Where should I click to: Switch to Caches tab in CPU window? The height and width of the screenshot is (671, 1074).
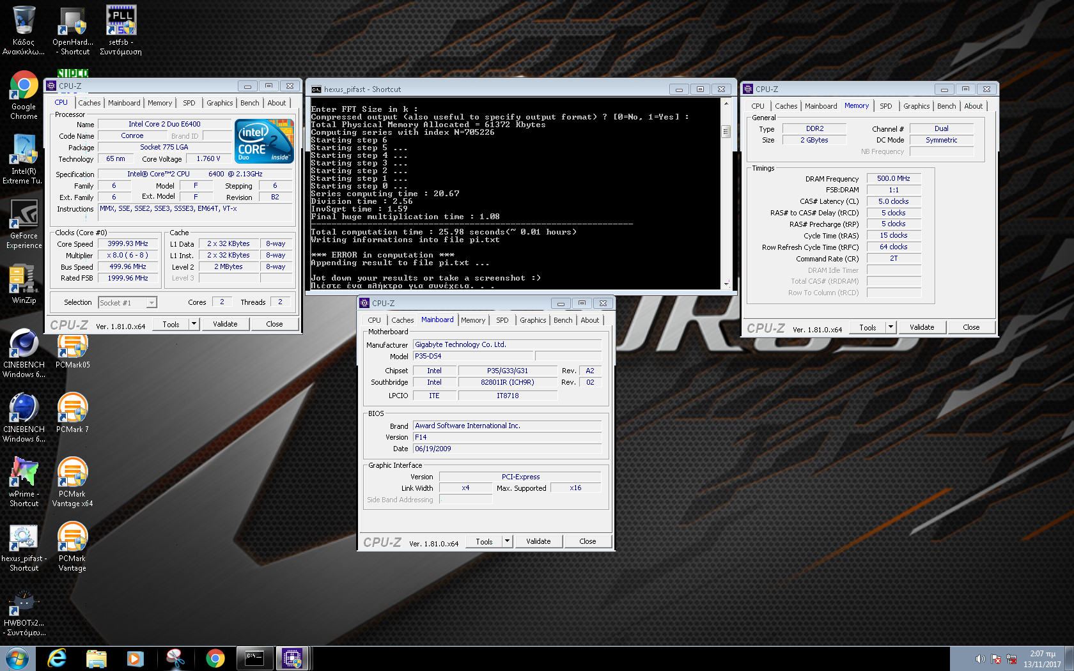click(x=89, y=103)
